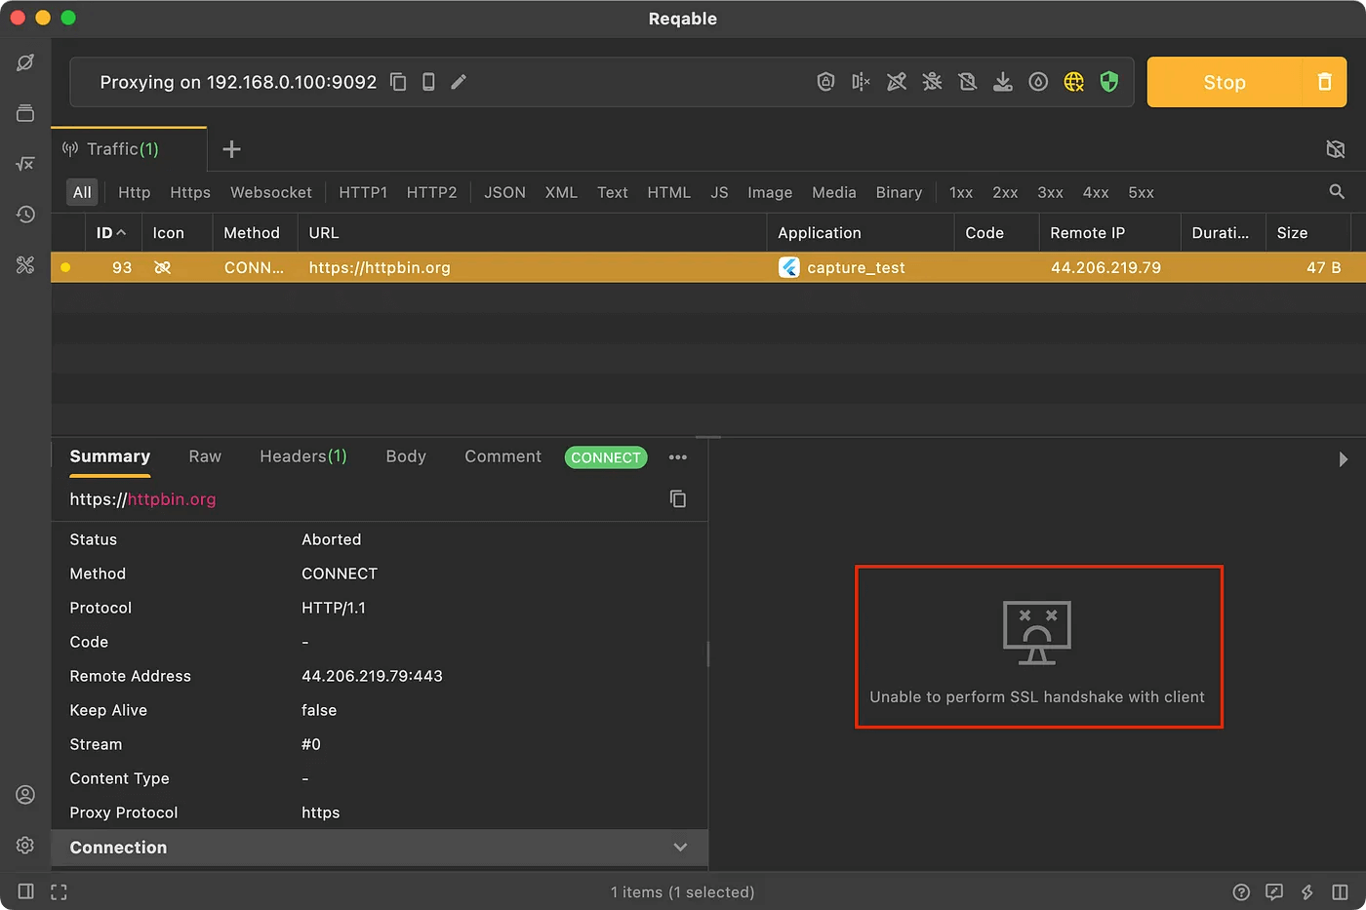Click the crossed box icon right of tab bar
This screenshot has width=1366, height=910.
[x=1336, y=149]
